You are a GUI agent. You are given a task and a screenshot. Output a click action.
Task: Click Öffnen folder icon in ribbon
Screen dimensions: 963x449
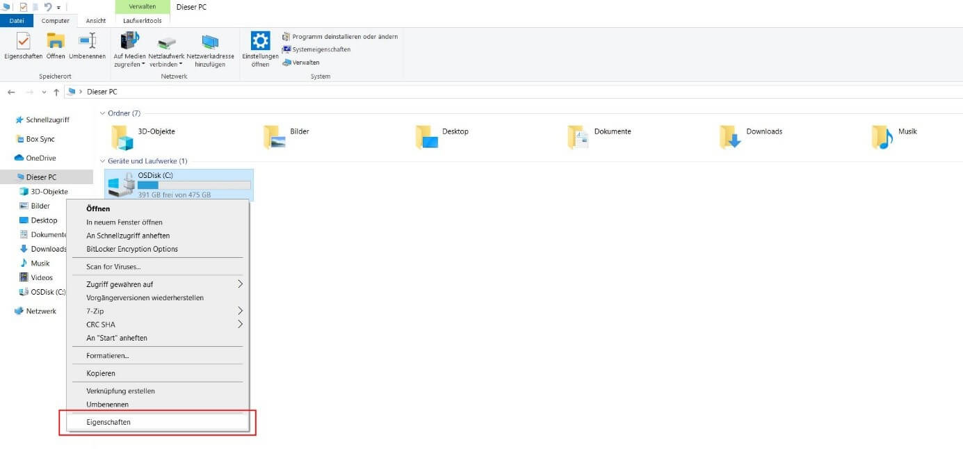[x=56, y=41]
